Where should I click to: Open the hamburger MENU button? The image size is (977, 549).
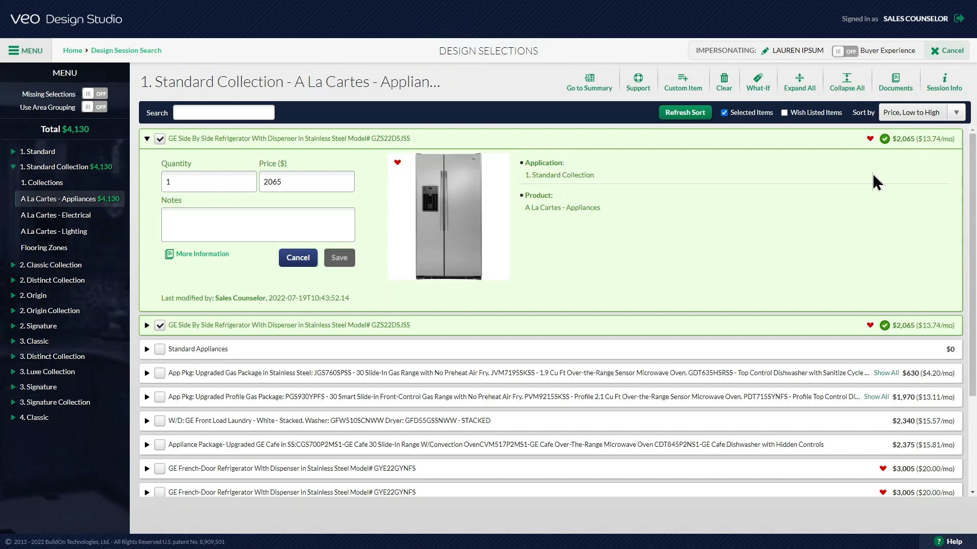[25, 50]
